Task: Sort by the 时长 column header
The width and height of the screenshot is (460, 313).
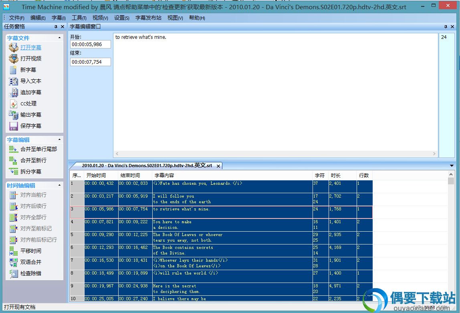Action: click(342, 176)
